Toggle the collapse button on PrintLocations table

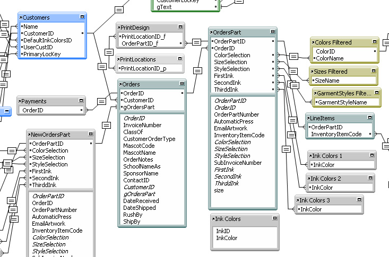tap(178, 59)
